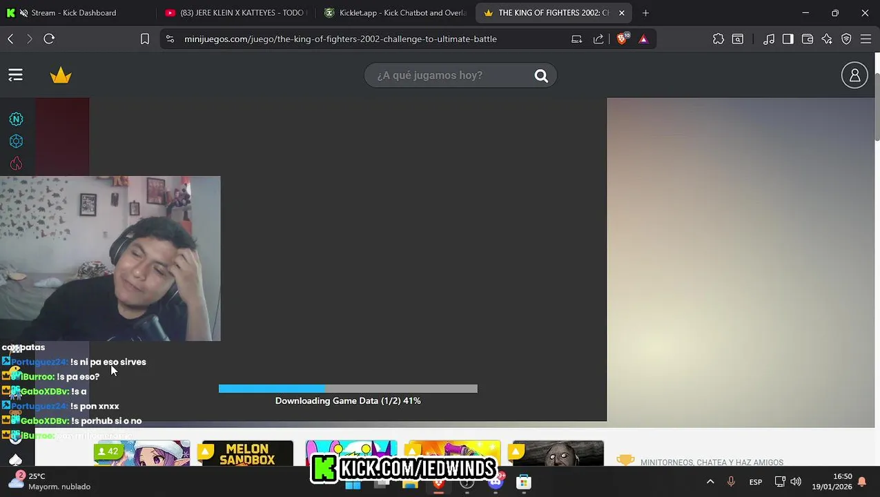Toggle the browser sidebar panel

pos(788,39)
